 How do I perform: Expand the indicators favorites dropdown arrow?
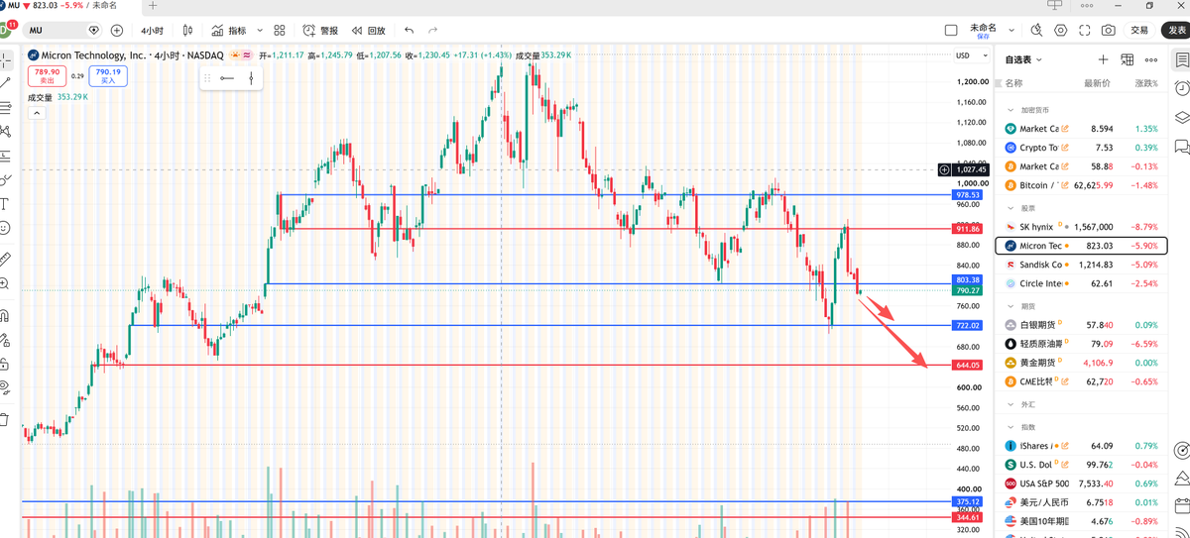[260, 31]
